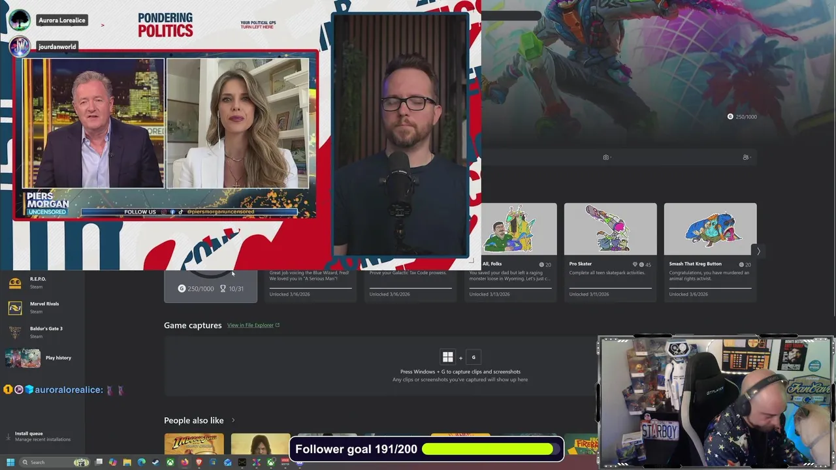Open R.E.P.O. game icon in sidebar
Image resolution: width=836 pixels, height=470 pixels.
[15, 283]
